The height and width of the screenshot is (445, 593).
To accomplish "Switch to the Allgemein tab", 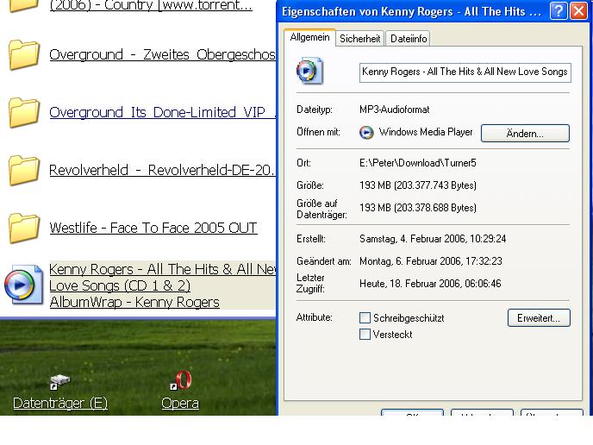I will [309, 37].
